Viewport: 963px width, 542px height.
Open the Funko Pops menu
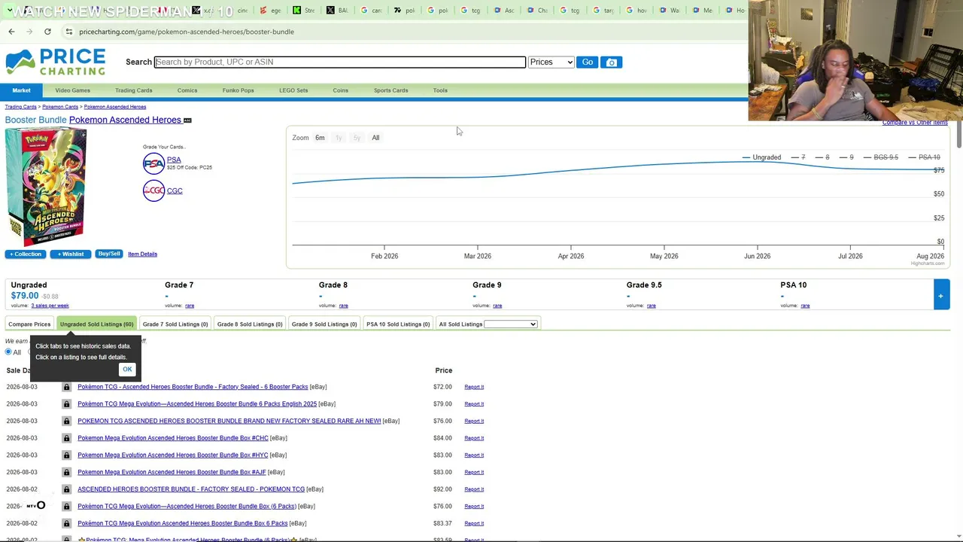238,90
